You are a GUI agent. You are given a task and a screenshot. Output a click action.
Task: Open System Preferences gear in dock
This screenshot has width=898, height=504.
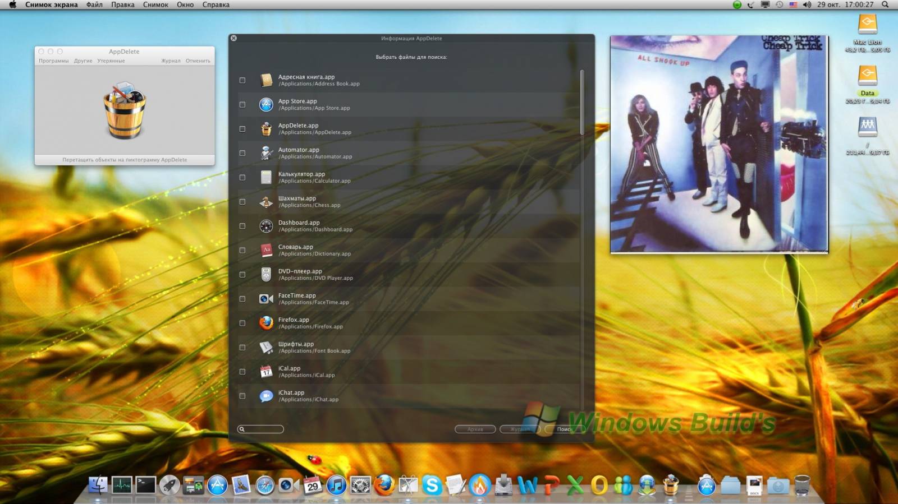[360, 484]
